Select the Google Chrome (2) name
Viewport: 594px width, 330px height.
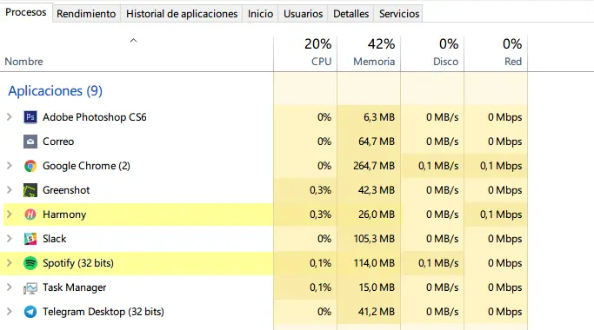86,166
